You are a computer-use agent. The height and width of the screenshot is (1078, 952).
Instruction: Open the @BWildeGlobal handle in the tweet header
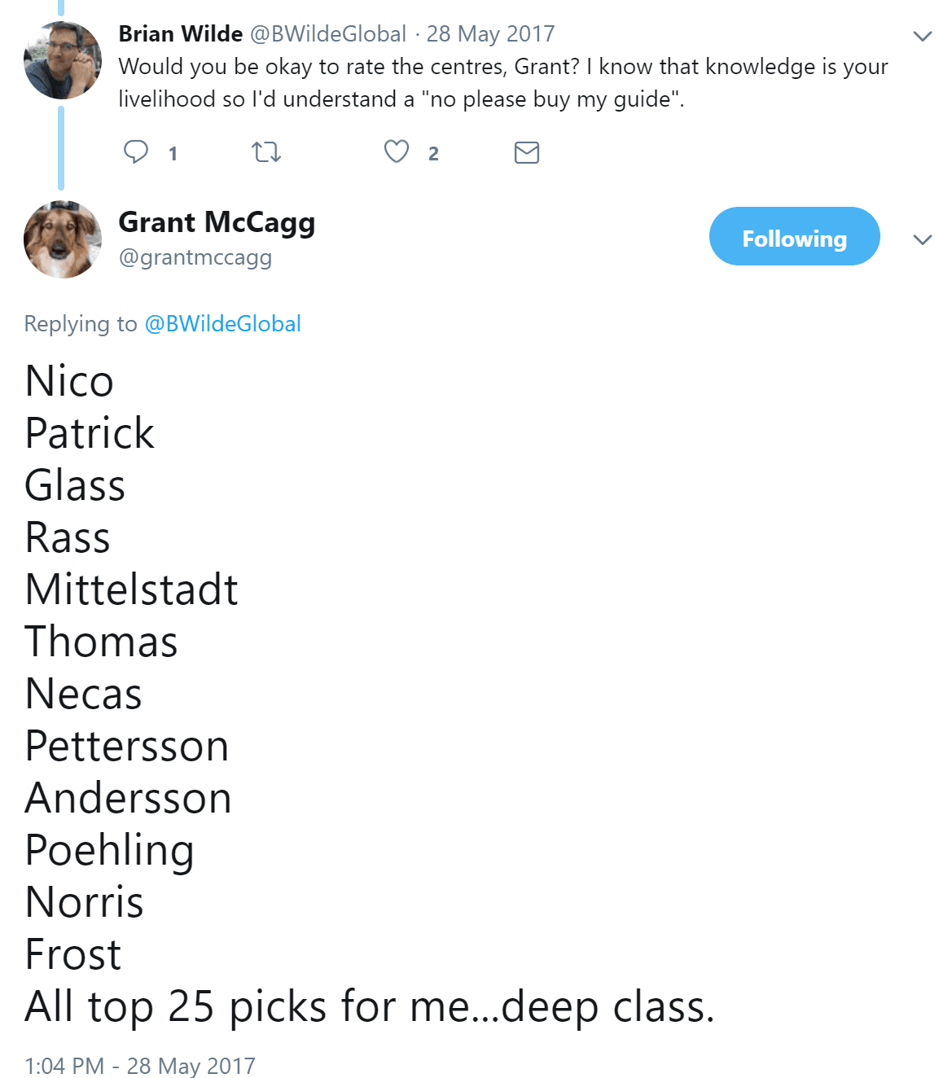point(327,33)
